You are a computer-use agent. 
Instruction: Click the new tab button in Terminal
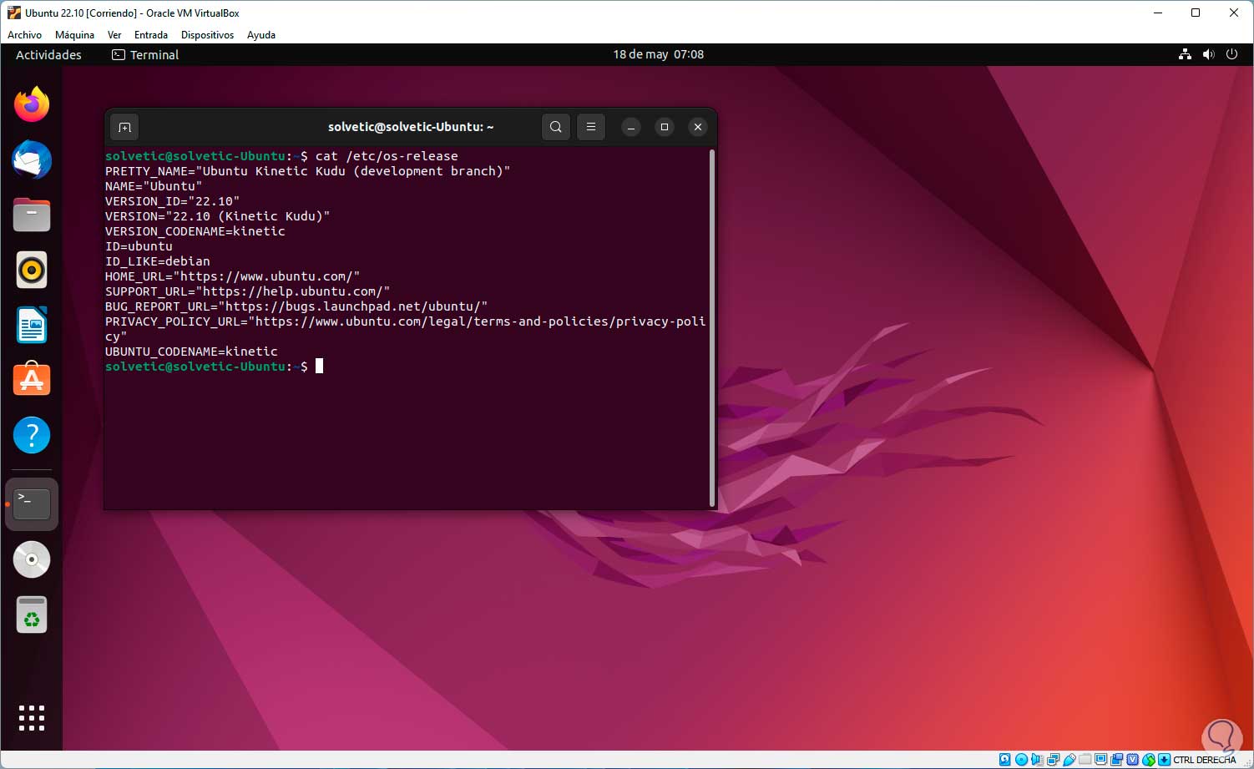(x=124, y=127)
